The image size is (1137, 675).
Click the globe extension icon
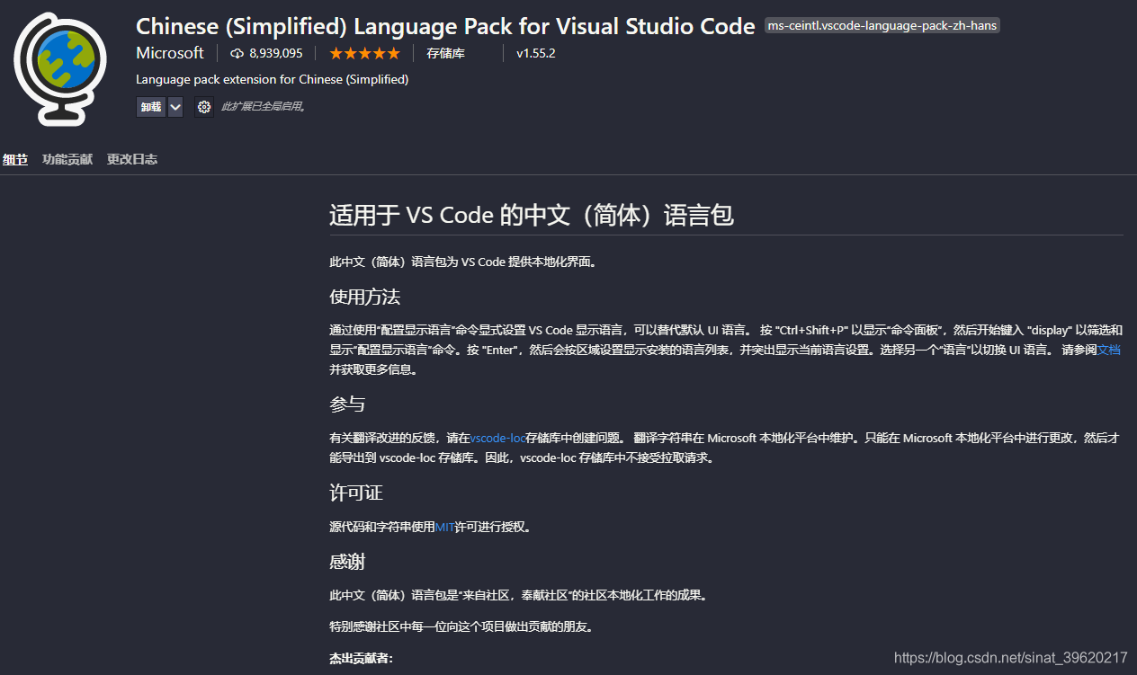click(x=61, y=69)
